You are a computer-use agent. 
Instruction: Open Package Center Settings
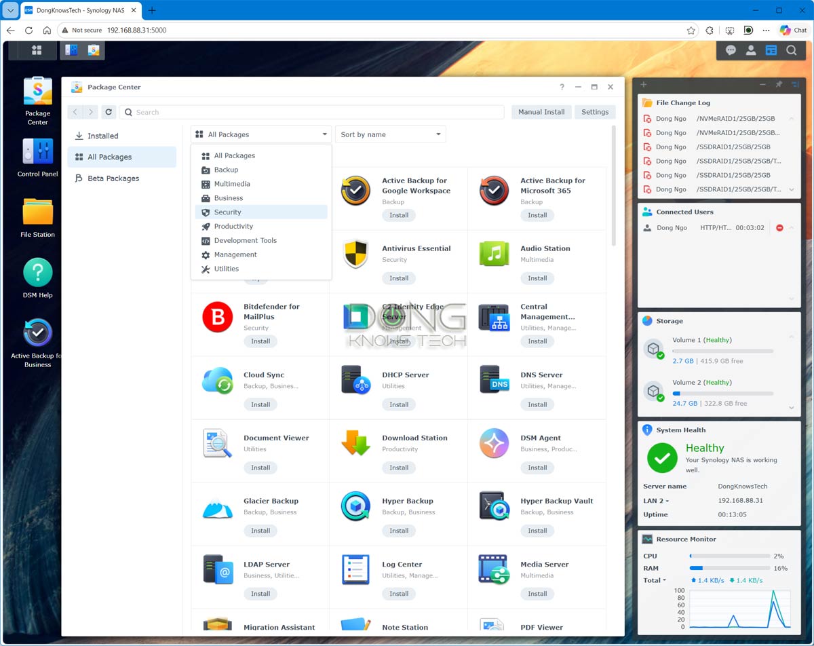pyautogui.click(x=595, y=112)
